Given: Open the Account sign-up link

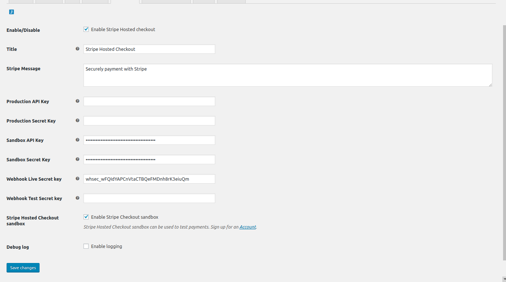Looking at the screenshot, I should click(x=248, y=227).
